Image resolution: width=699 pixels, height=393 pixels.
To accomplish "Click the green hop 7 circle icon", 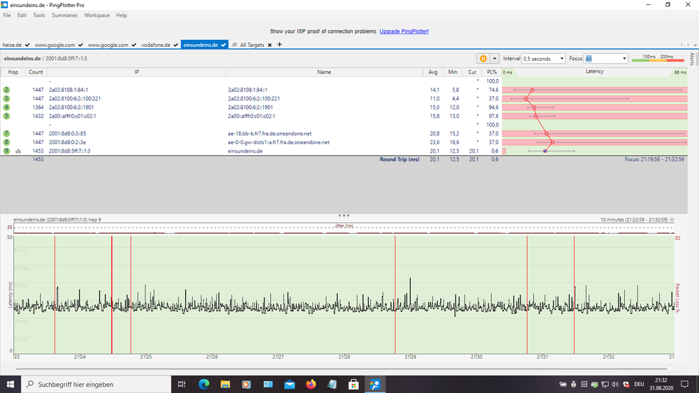I will [x=7, y=134].
